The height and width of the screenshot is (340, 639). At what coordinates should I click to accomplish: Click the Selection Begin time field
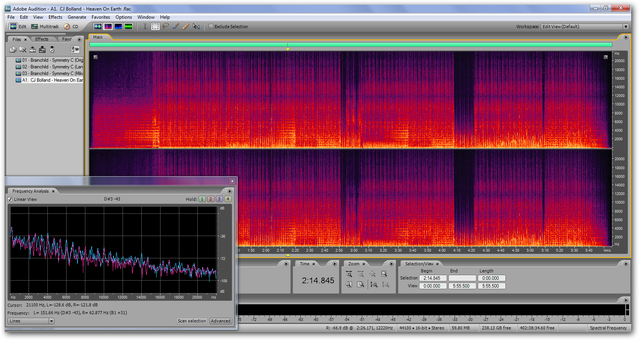coord(432,278)
